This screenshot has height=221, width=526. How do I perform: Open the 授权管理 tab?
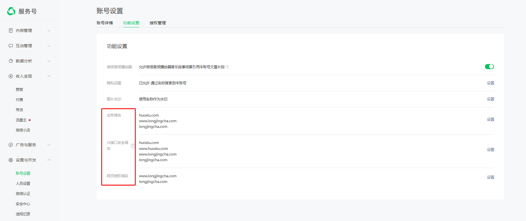(158, 23)
